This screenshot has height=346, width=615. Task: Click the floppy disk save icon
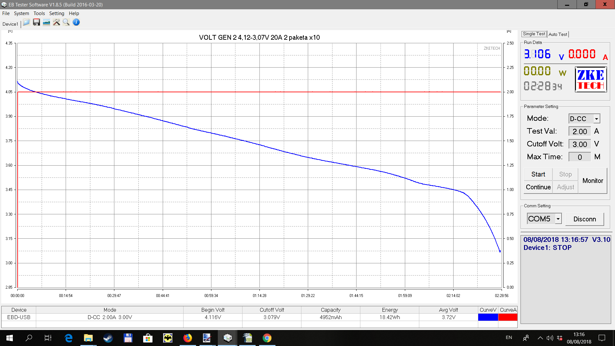37,22
